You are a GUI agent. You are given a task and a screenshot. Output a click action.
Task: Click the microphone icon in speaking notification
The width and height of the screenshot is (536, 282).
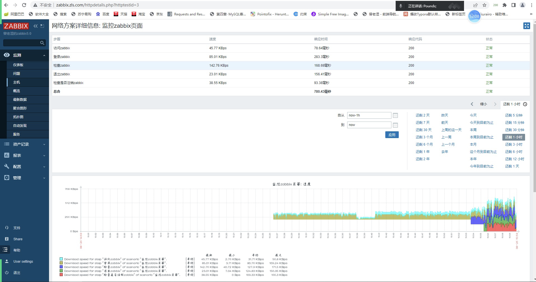pyautogui.click(x=401, y=6)
